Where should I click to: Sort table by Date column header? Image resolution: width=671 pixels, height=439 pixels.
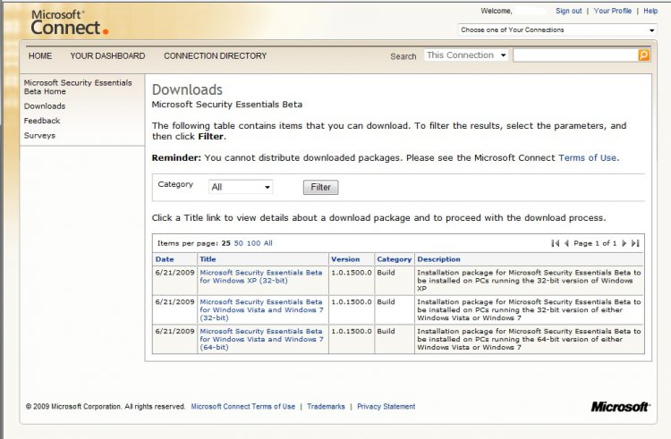click(x=165, y=259)
